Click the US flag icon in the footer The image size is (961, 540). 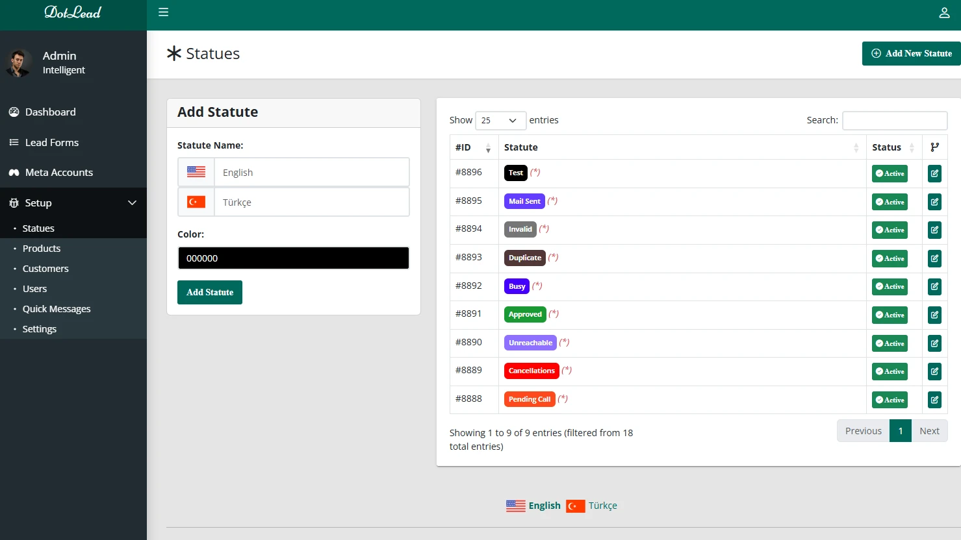[x=515, y=506]
